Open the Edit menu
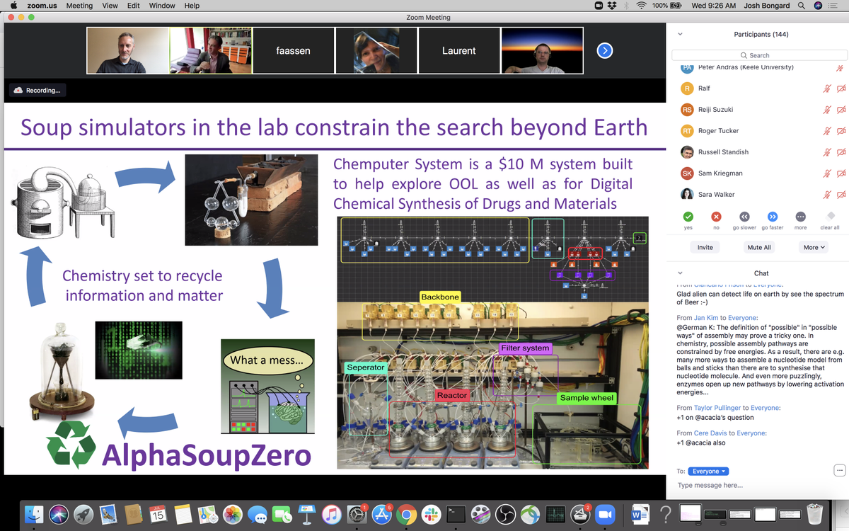849x531 pixels. [133, 6]
